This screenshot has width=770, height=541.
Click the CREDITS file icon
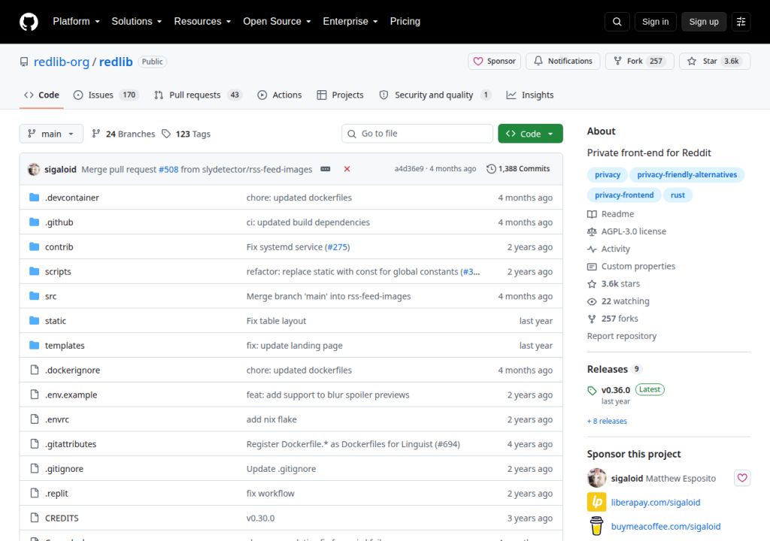[x=34, y=518]
